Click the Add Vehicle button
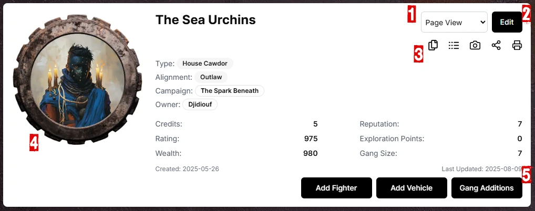Viewport: 535px width, 211px height. tap(411, 188)
